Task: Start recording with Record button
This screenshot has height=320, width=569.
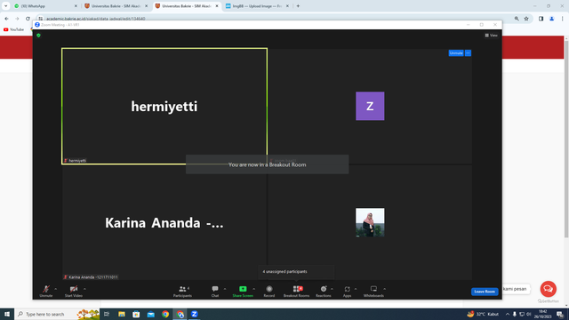Action: [x=268, y=291]
